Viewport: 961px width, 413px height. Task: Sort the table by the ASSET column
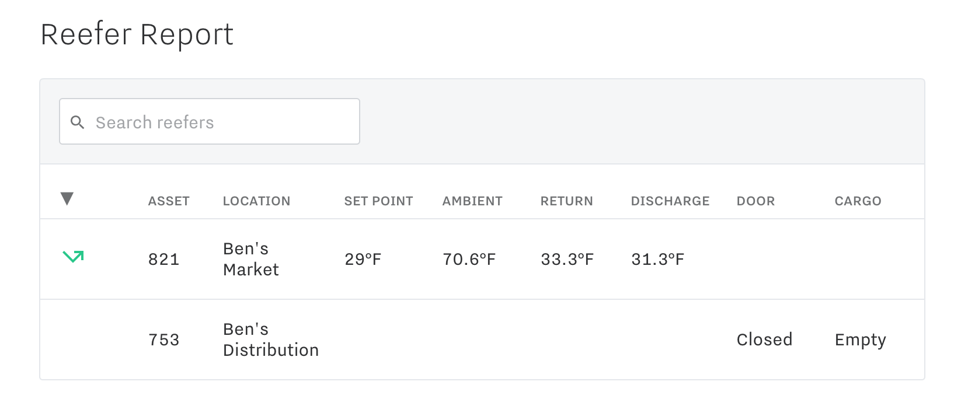click(x=168, y=201)
